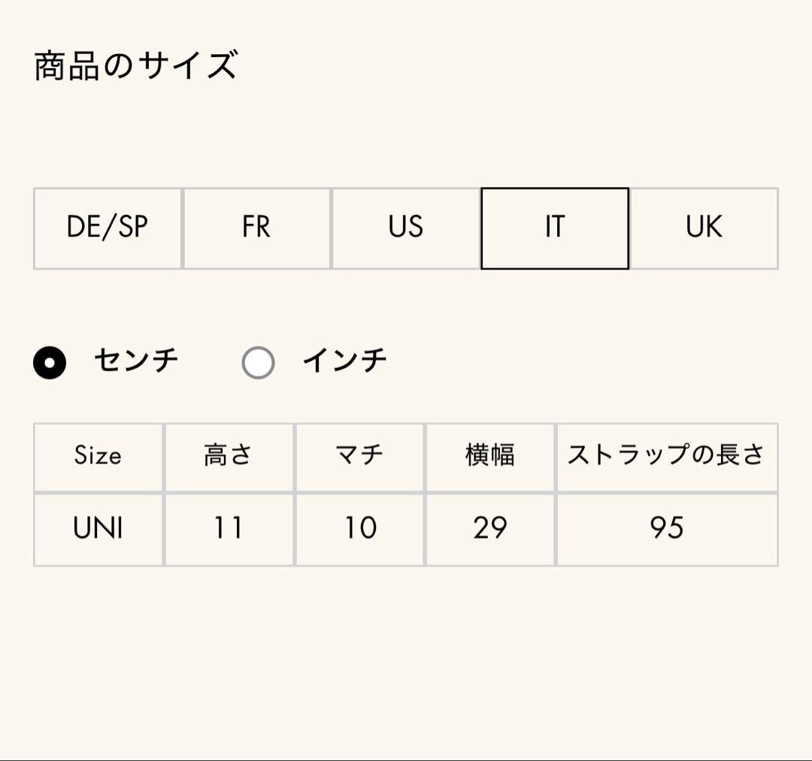Select the height value 11
812x761 pixels.
pyautogui.click(x=229, y=528)
